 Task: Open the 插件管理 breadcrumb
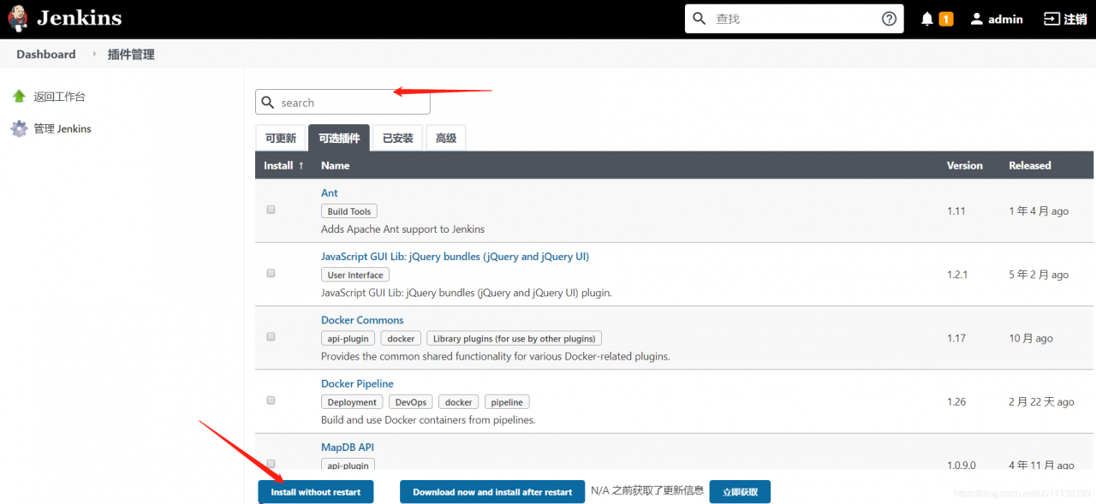pyautogui.click(x=131, y=54)
